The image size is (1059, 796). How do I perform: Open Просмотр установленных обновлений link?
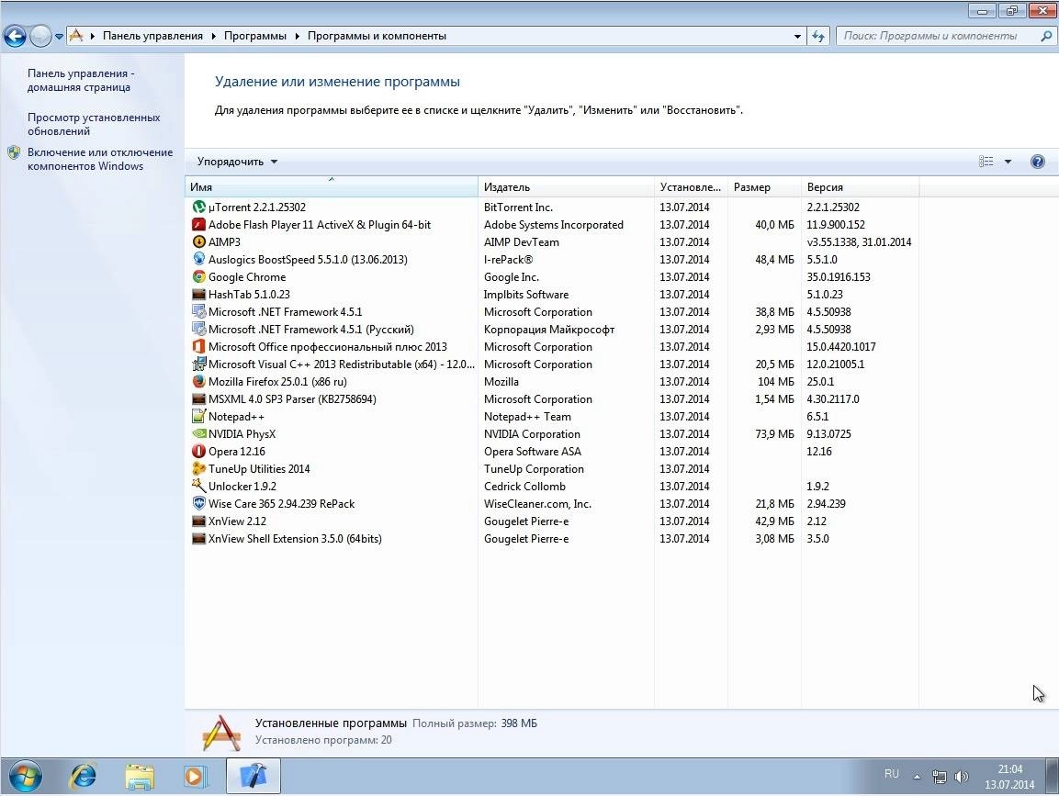[x=94, y=124]
